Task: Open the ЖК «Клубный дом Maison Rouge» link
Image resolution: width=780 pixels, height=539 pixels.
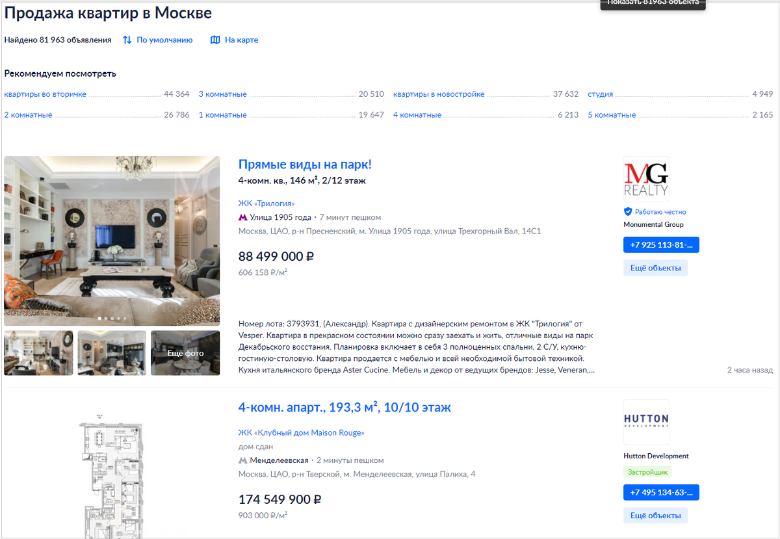Action: pos(302,432)
